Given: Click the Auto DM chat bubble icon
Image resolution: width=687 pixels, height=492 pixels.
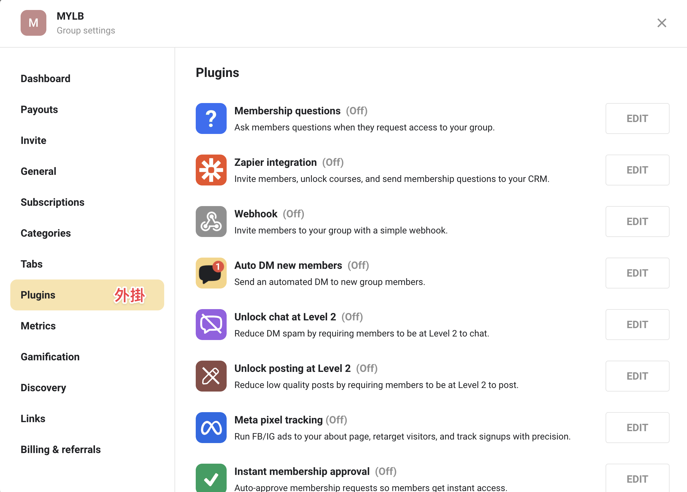Looking at the screenshot, I should 211,273.
